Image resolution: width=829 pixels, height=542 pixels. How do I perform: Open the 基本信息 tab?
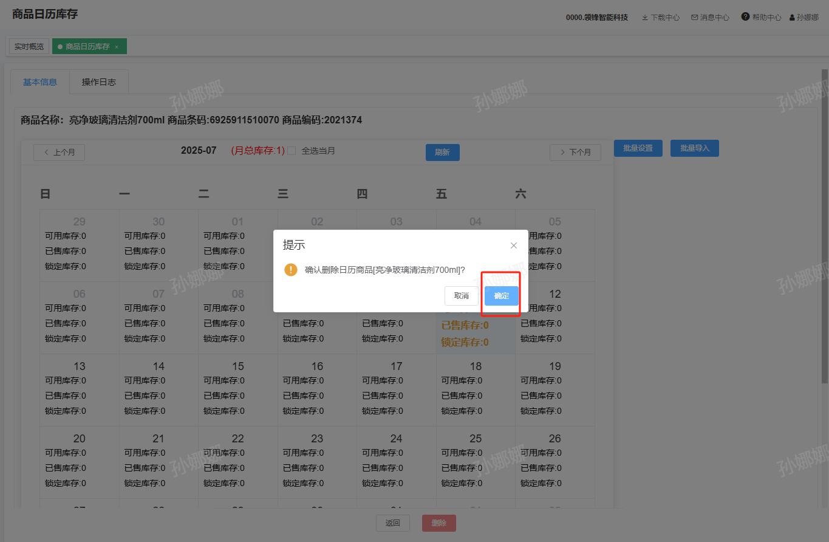(40, 82)
